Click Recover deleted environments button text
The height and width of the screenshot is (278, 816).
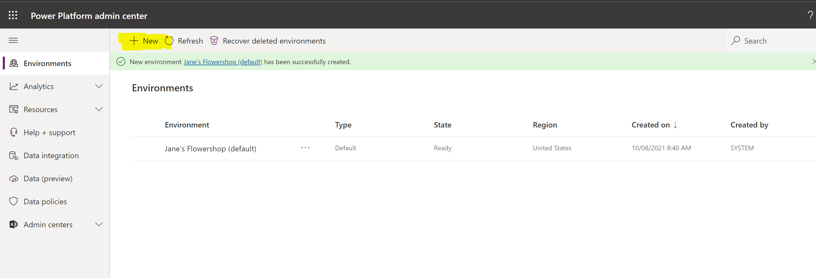pos(274,41)
